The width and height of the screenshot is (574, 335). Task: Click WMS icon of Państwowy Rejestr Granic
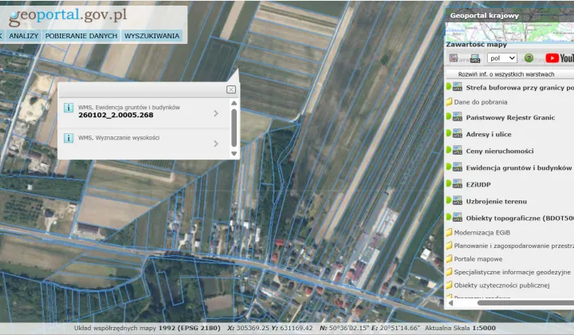click(458, 117)
